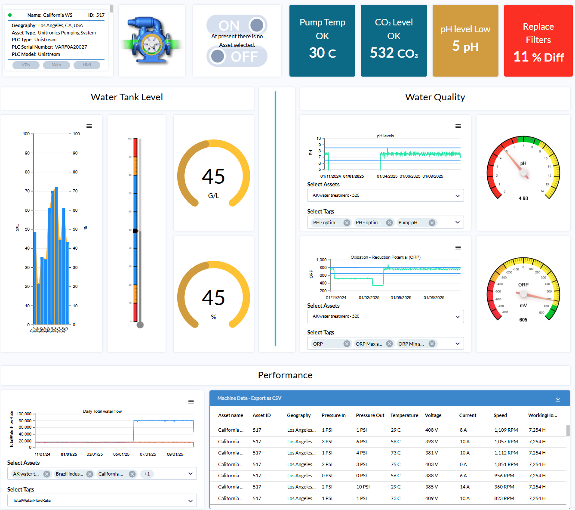Switch the ON toggle

[x=237, y=25]
